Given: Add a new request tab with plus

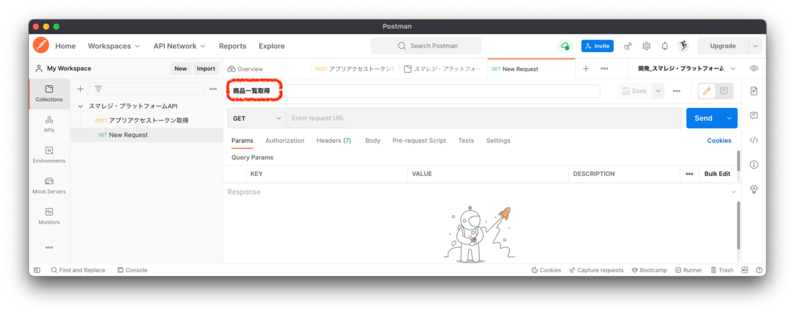Looking at the screenshot, I should [x=586, y=68].
